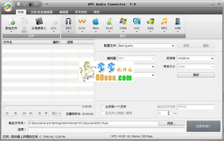Select the OGG fish format icon
The width and height of the screenshot is (224, 141).
point(150,21)
